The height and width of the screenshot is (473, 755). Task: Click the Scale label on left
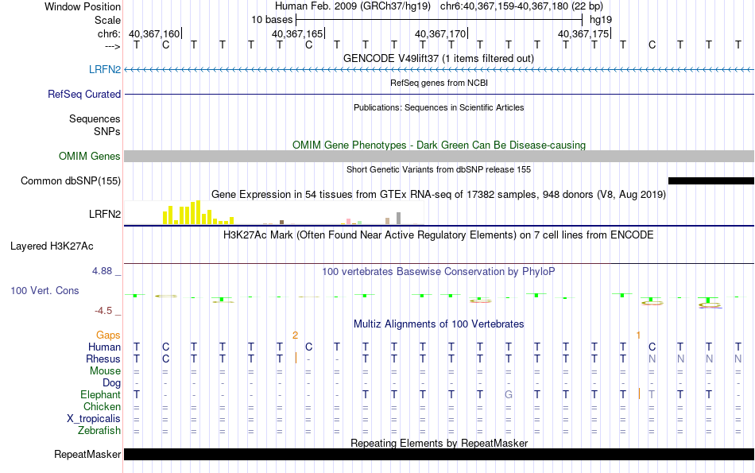(x=107, y=20)
